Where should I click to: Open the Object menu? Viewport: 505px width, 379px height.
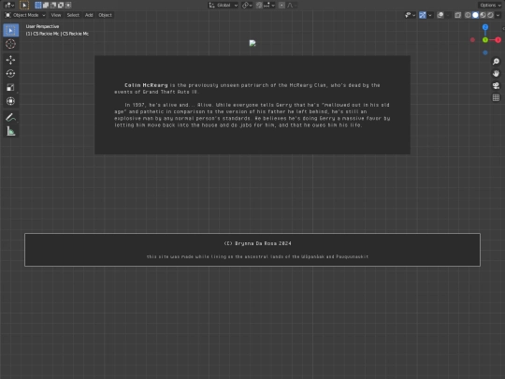pyautogui.click(x=105, y=15)
